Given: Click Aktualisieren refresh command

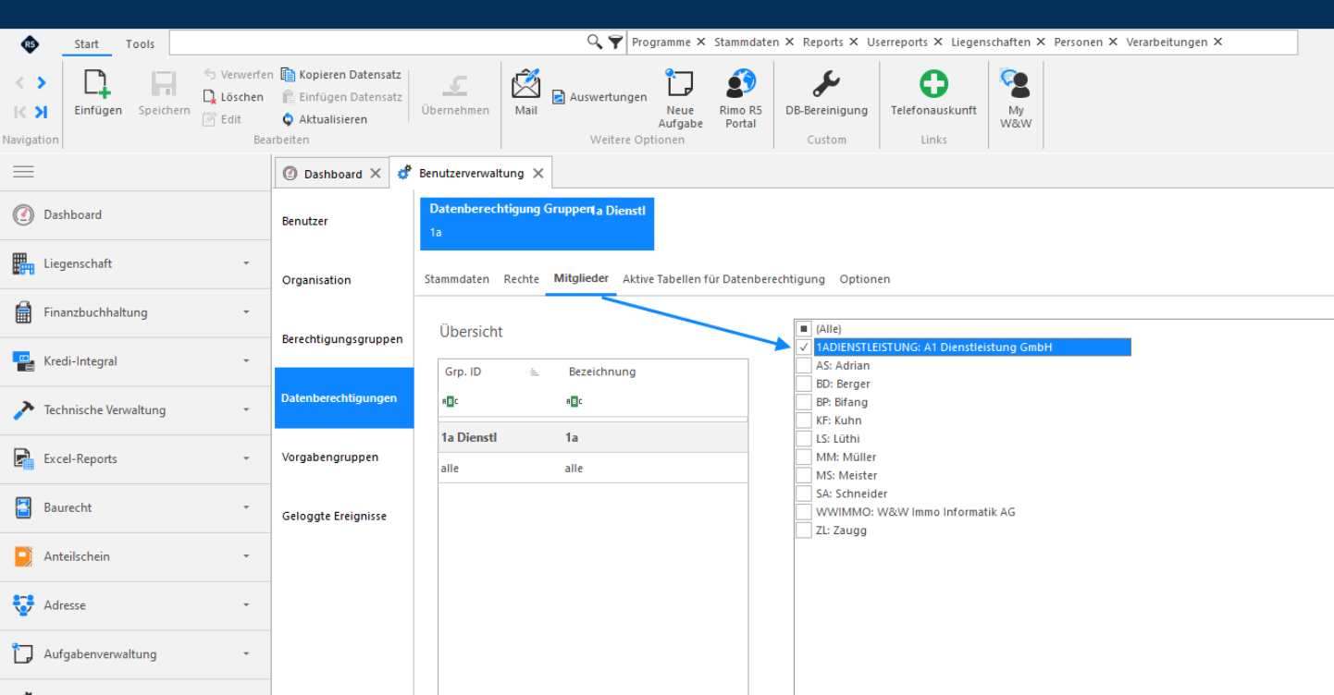Looking at the screenshot, I should (325, 119).
